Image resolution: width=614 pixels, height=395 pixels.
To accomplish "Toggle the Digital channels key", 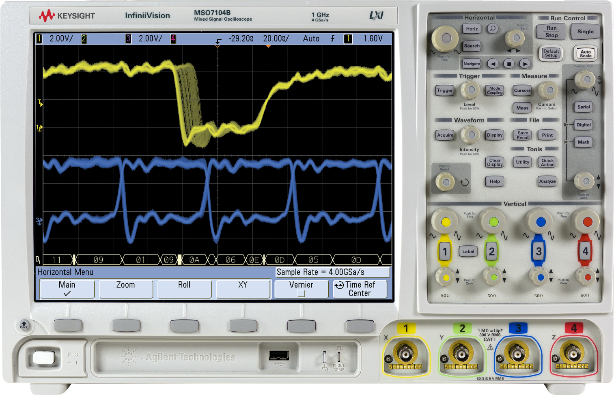I will click(x=584, y=125).
